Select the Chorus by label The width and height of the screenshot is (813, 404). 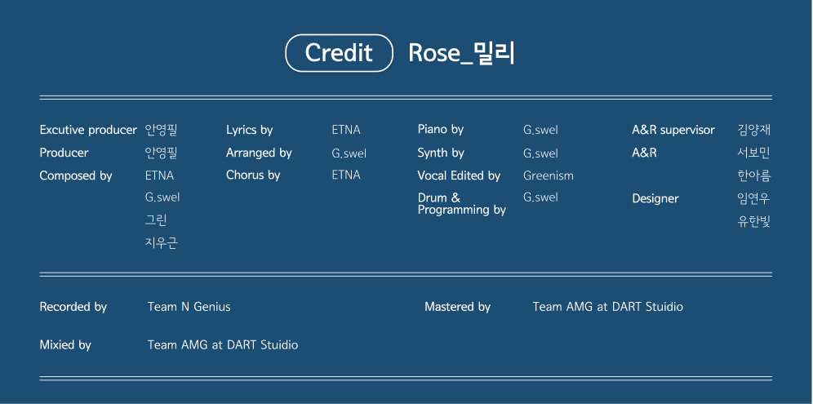click(253, 175)
